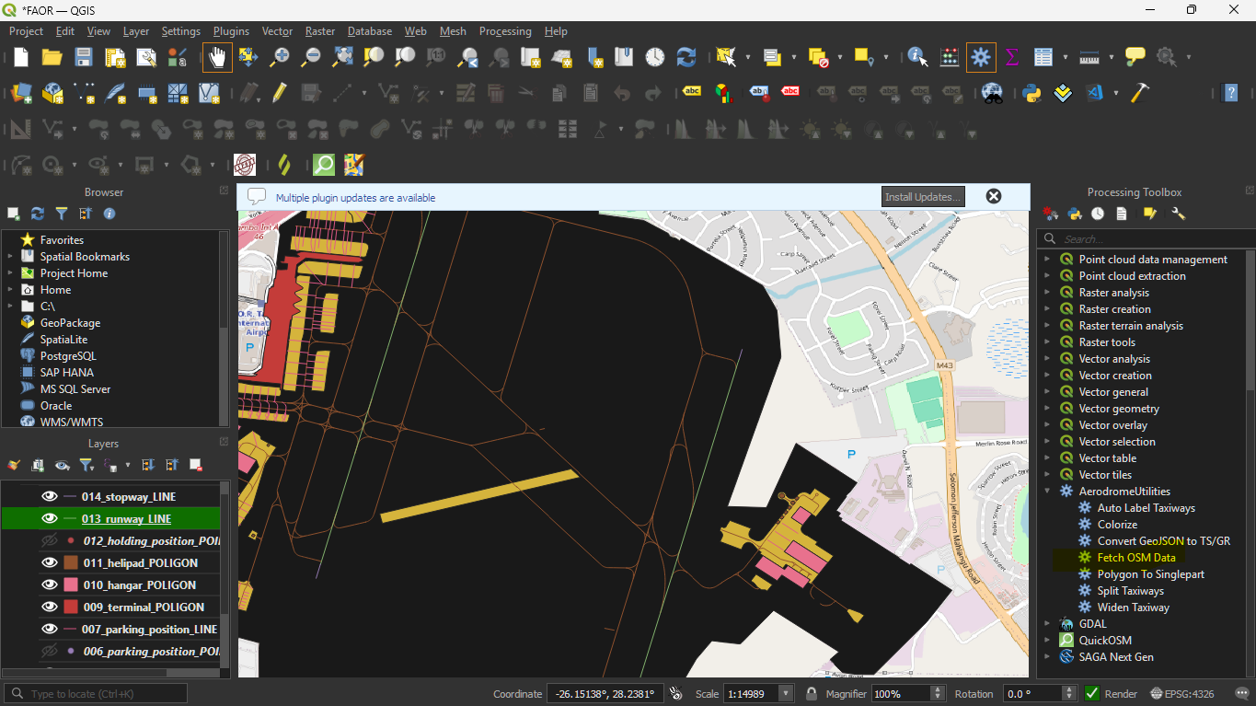Toggle visibility of 010_hangar_POLIGON layer
Viewport: 1256px width, 706px height.
point(50,585)
